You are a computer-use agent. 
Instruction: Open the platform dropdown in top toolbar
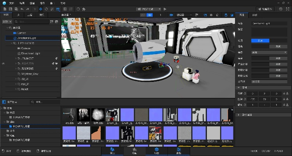pos(149,9)
